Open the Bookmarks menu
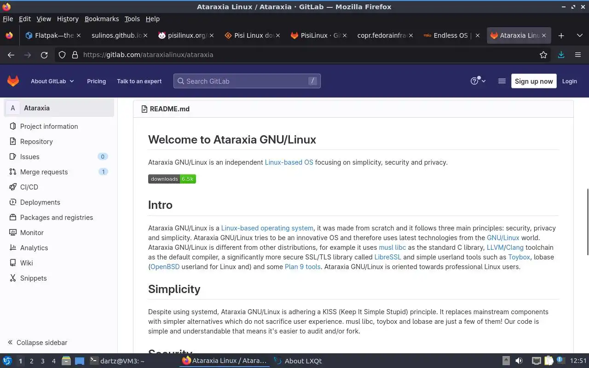Screen dimensions: 589x368 (102, 19)
